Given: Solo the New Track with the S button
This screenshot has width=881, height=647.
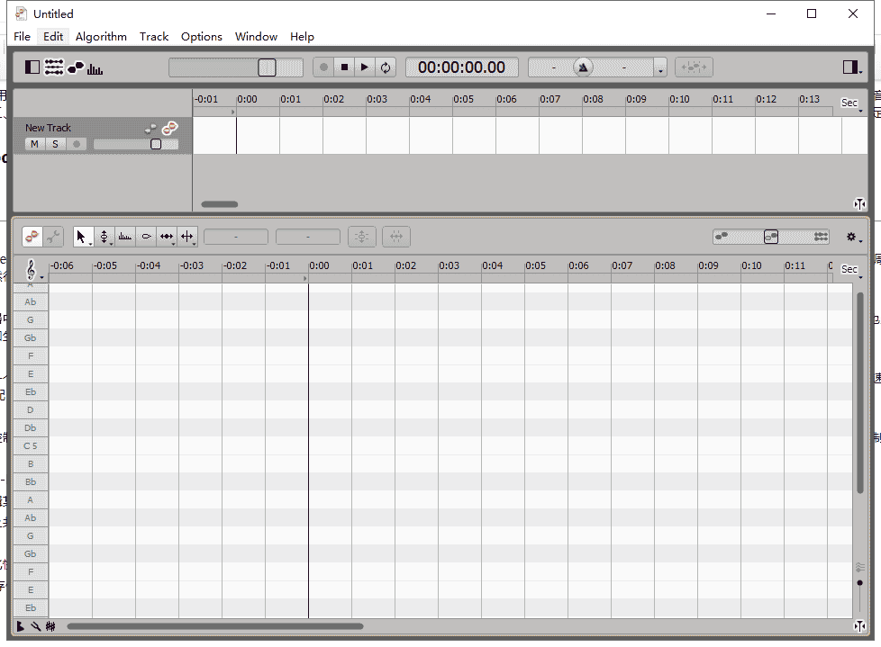Looking at the screenshot, I should tap(55, 144).
